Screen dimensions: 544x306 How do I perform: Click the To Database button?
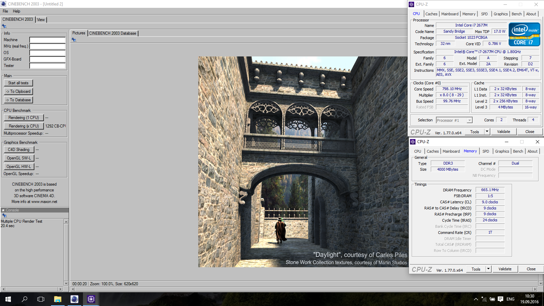[x=18, y=100]
